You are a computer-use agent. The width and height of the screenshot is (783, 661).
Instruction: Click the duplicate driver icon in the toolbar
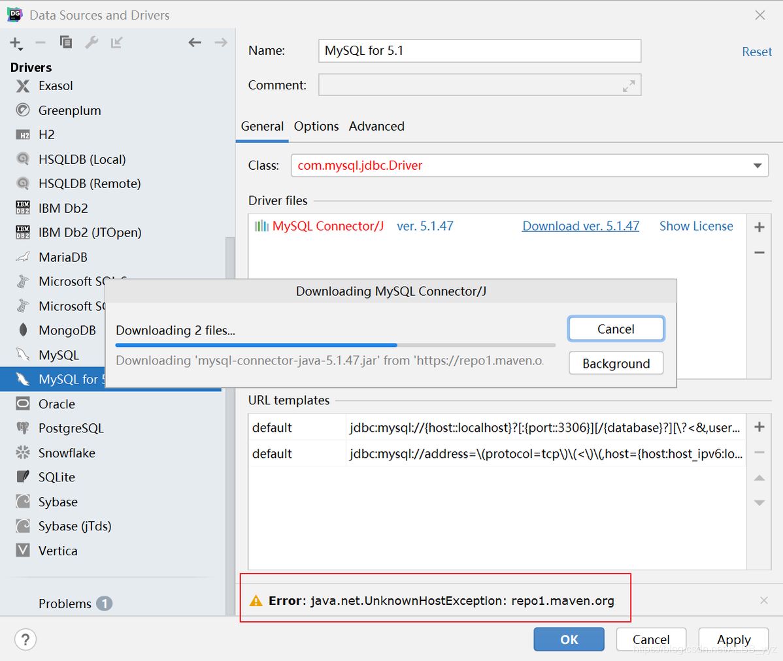65,42
